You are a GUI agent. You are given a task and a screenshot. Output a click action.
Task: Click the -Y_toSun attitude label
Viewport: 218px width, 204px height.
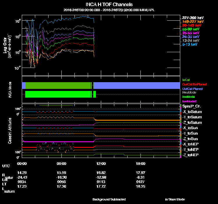pyautogui.click(x=190, y=133)
